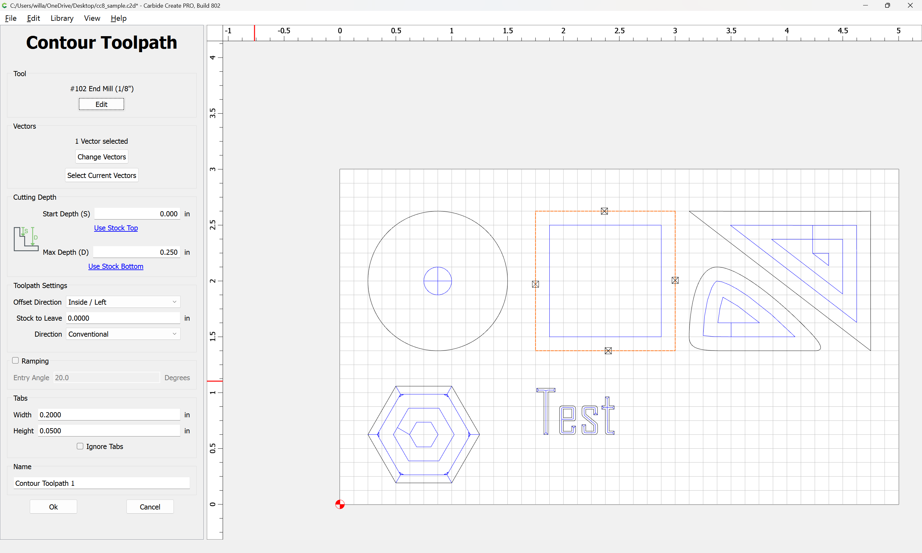Click the depth diagram icon with S and D
Image resolution: width=922 pixels, height=553 pixels.
point(26,239)
